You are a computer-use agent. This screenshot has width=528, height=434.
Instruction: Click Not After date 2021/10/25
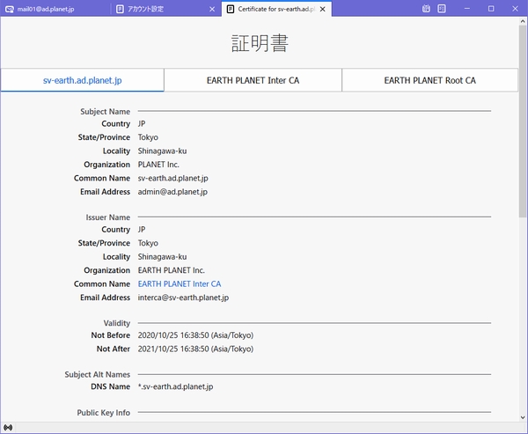coord(195,349)
